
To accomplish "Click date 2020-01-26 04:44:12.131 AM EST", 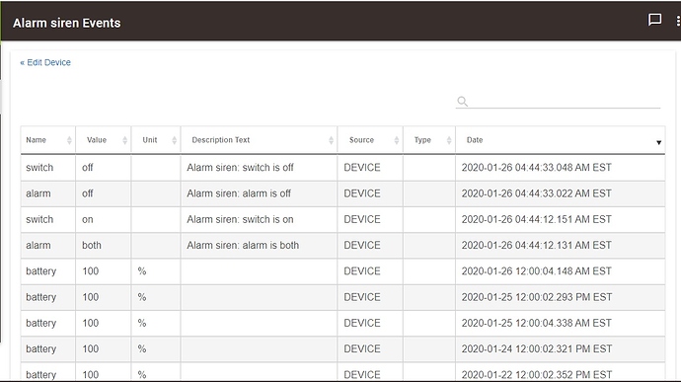I will (536, 245).
